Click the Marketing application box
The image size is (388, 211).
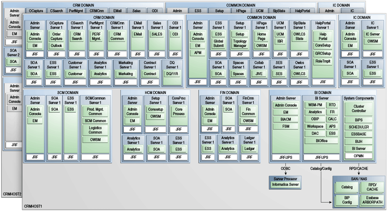coord(126,74)
